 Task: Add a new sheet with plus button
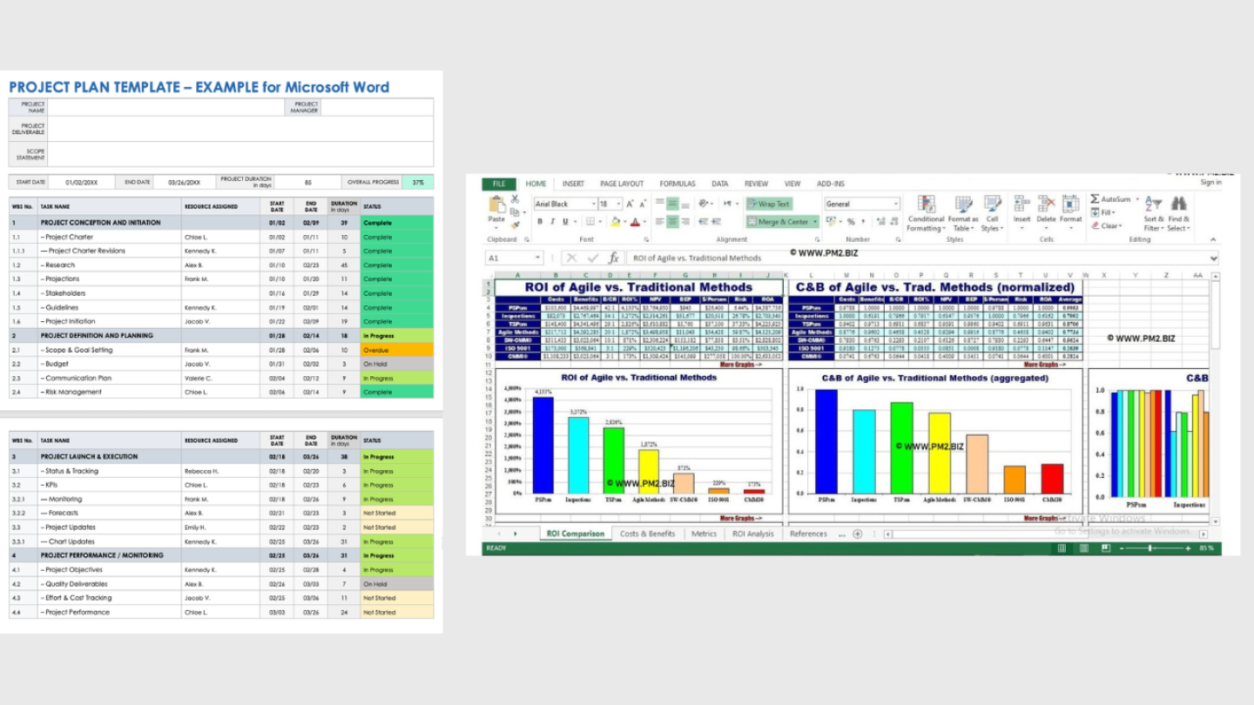pos(858,534)
